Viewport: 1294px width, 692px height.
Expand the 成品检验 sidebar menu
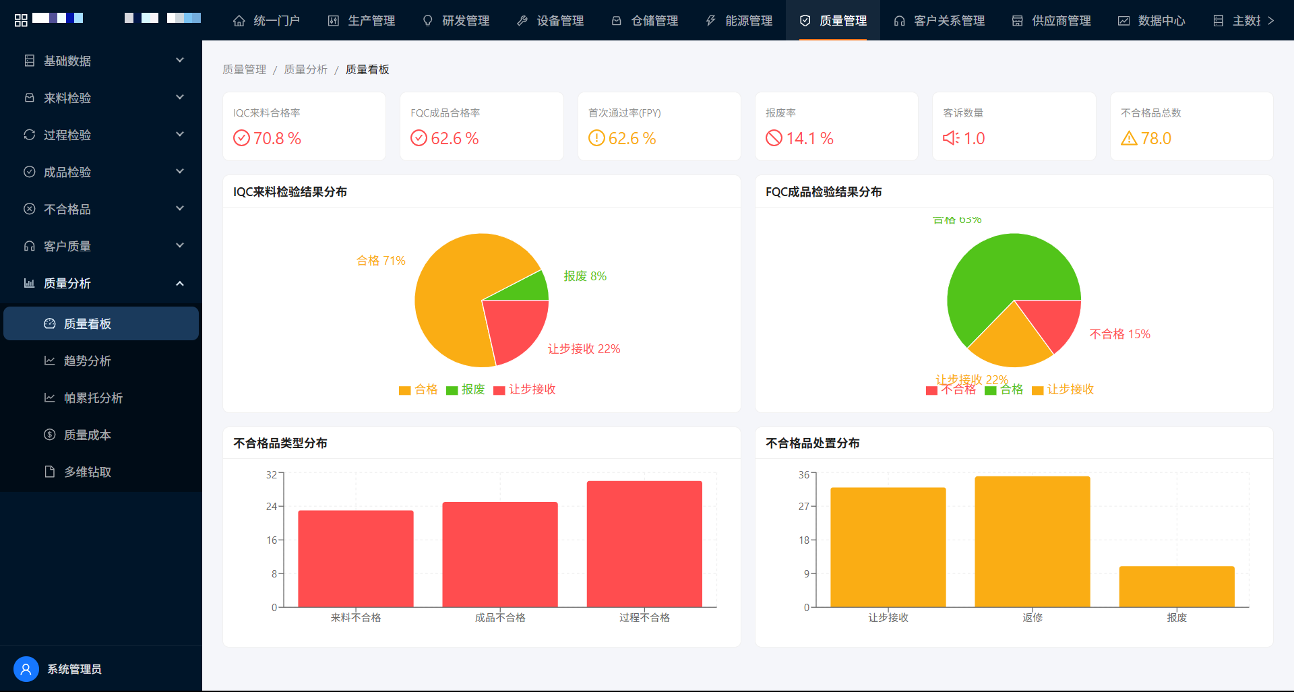pos(101,172)
